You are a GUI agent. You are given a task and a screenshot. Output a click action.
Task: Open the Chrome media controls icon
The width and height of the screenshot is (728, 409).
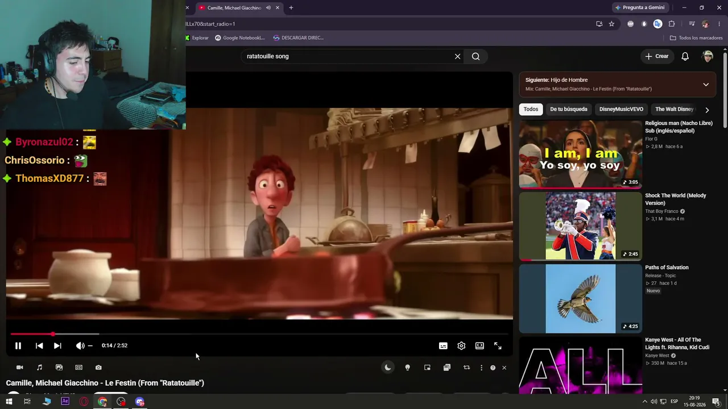[692, 24]
